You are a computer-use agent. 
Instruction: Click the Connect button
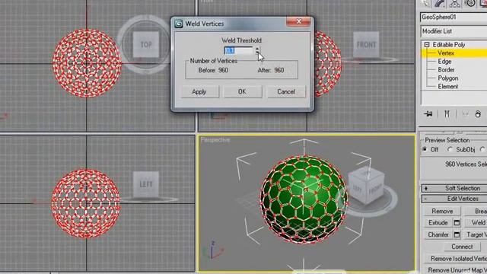[462, 247]
